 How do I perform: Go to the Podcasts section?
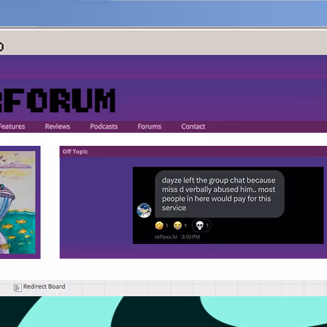point(104,126)
